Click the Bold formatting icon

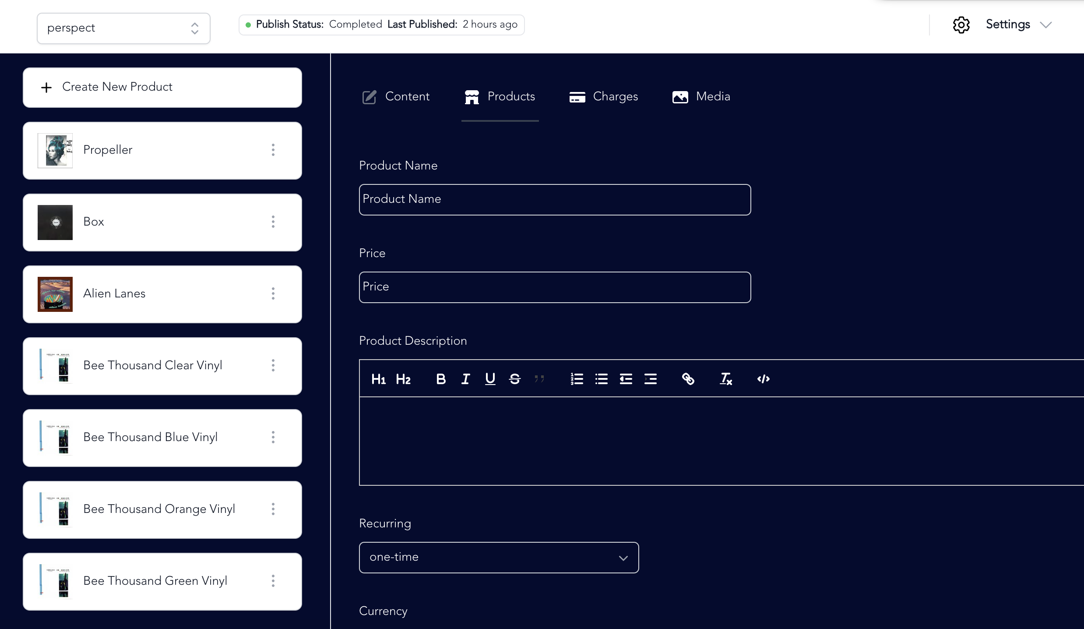441,379
